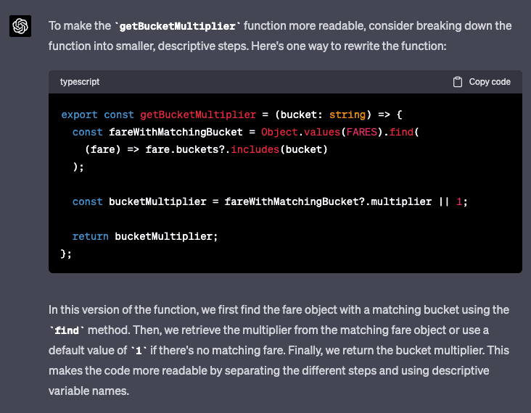The height and width of the screenshot is (413, 531).
Task: Click the multiplier property in the code
Action: (401, 201)
